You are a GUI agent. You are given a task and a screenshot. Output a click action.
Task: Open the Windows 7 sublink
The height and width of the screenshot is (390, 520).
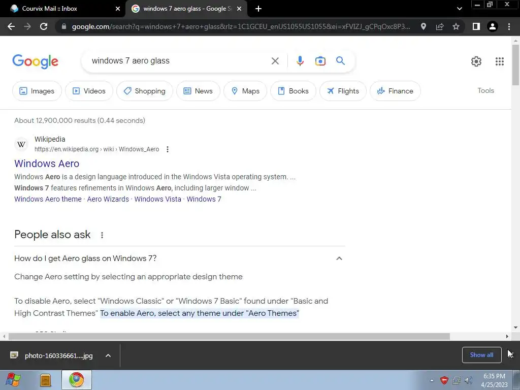coord(204,199)
